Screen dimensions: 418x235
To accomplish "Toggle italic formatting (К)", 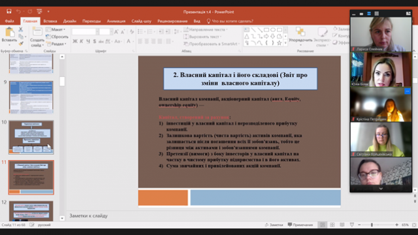I will pyautogui.click(x=81, y=41).
